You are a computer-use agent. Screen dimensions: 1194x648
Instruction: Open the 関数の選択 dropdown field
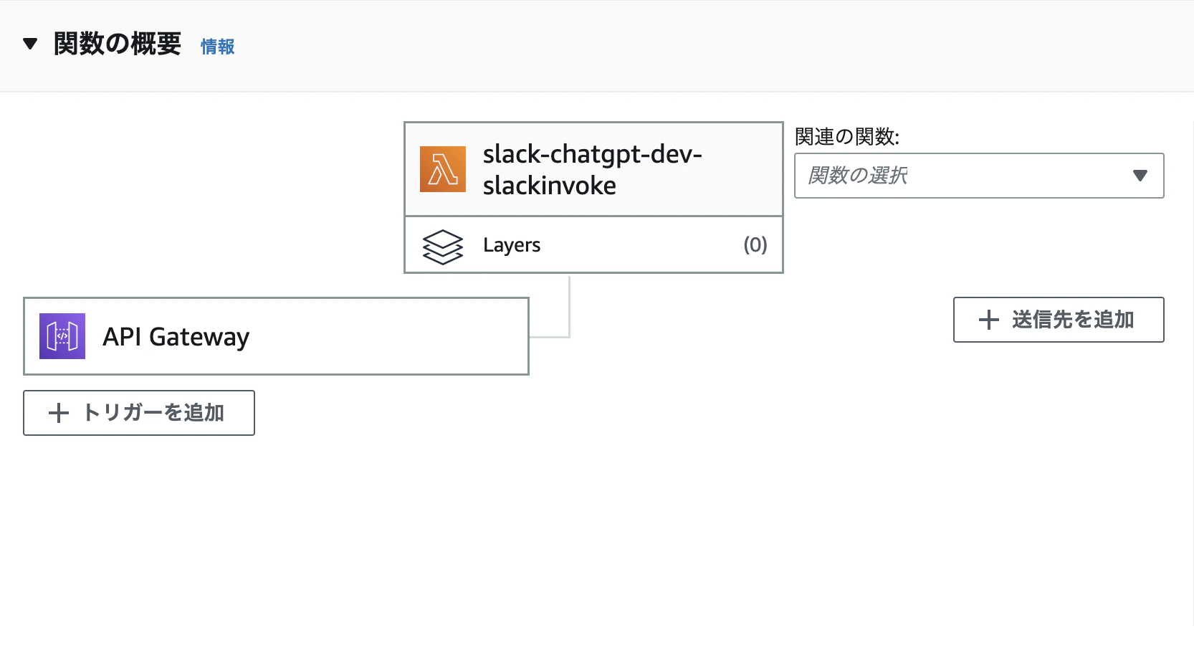979,176
